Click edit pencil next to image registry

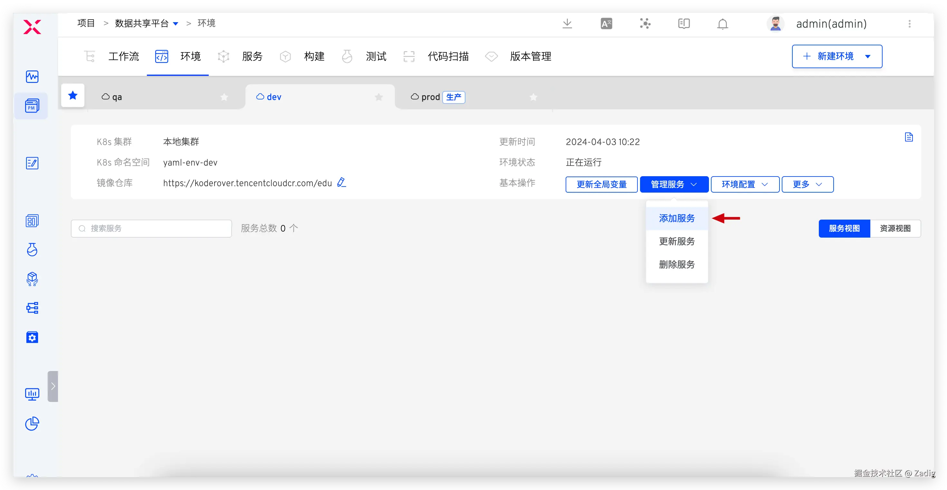341,182
